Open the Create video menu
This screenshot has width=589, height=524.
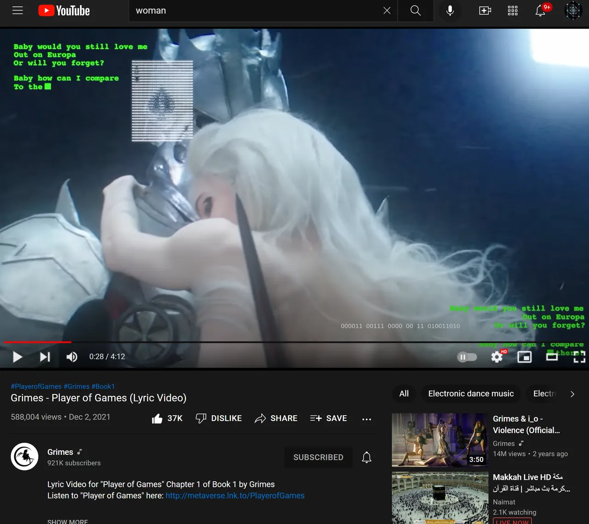485,11
